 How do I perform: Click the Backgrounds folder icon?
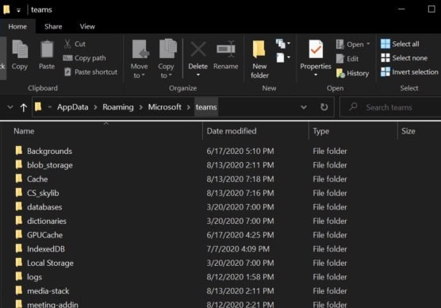(x=19, y=150)
